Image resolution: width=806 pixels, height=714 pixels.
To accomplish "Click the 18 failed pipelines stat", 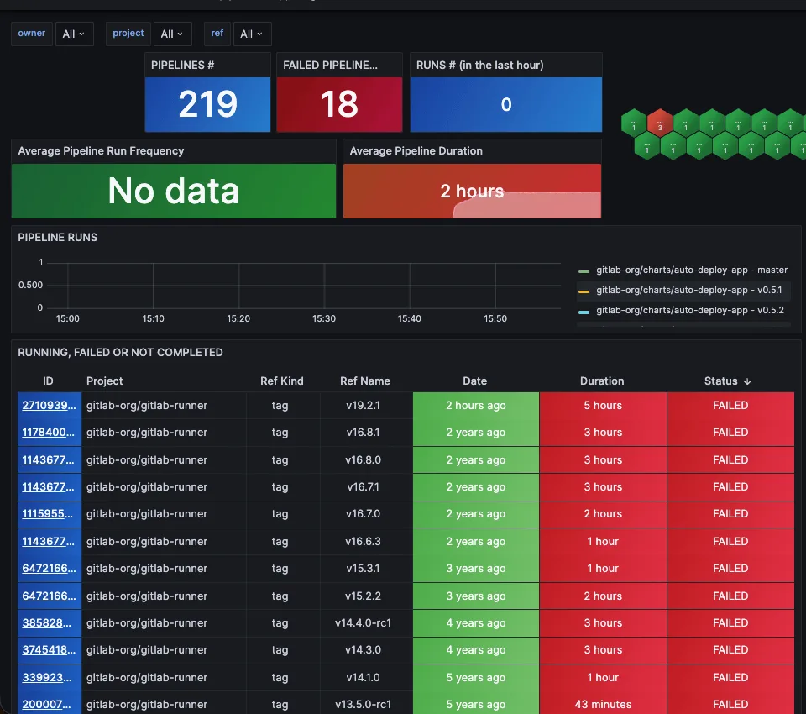I will tap(339, 104).
